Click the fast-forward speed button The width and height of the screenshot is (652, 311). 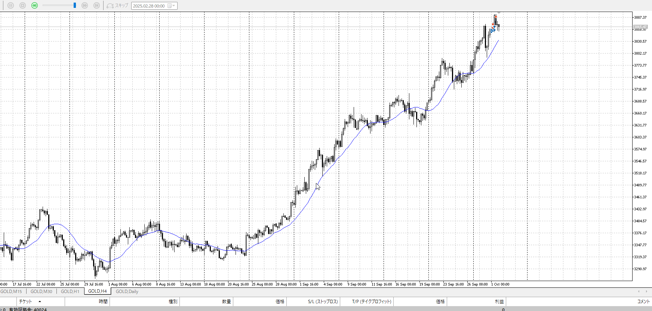pos(84,6)
